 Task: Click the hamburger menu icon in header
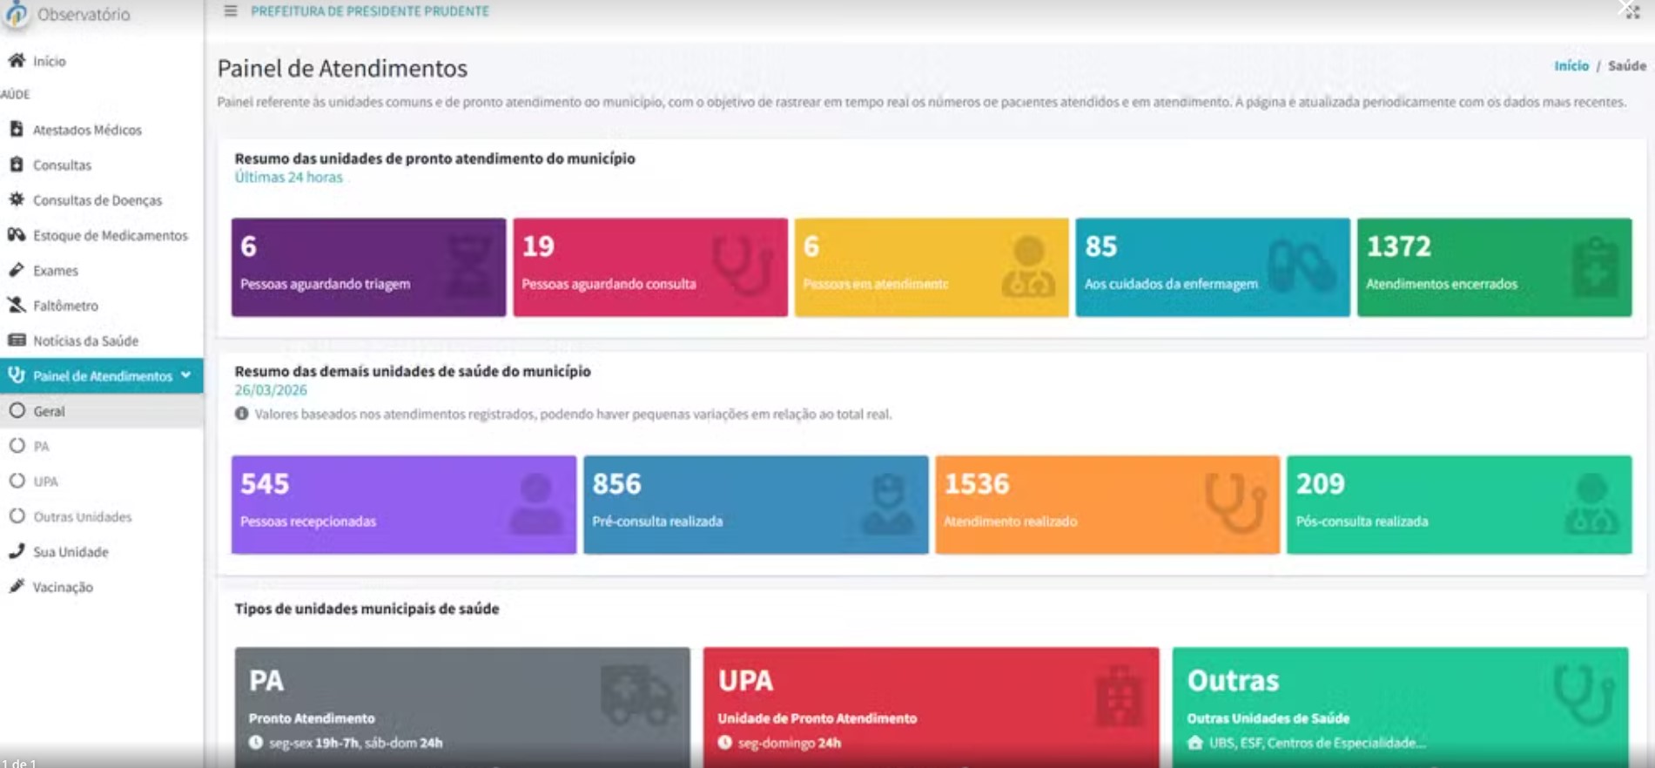coord(230,11)
